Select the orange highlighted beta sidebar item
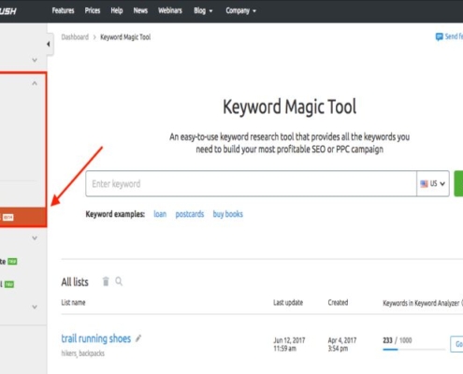 click(23, 217)
